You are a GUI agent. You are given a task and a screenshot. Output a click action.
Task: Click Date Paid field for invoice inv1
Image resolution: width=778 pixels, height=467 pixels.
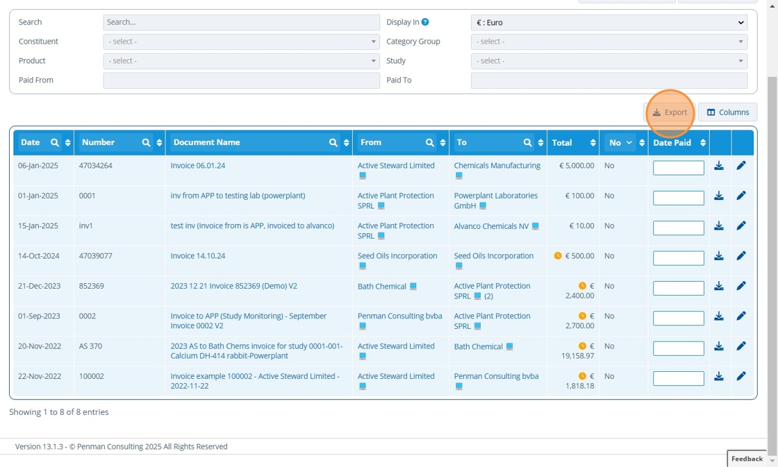click(x=678, y=228)
